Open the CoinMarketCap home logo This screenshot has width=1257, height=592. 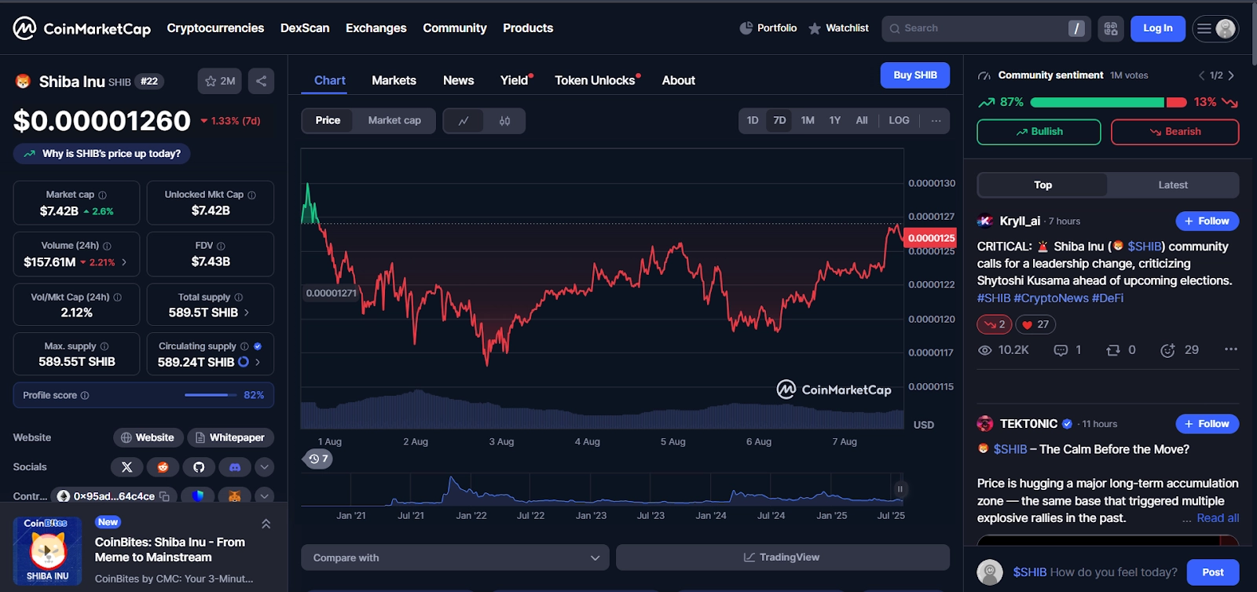click(x=82, y=28)
